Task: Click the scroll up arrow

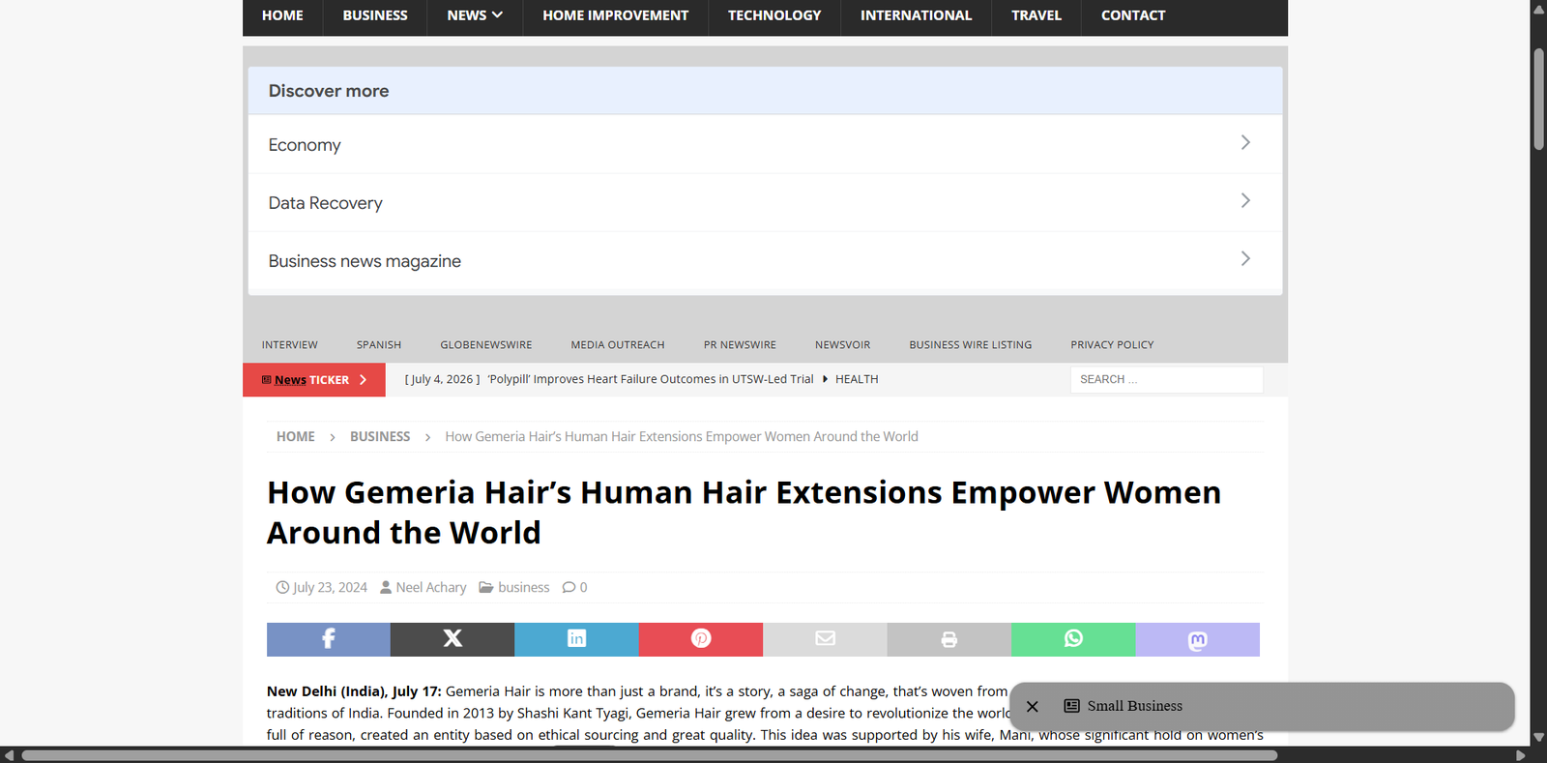Action: 1538,8
